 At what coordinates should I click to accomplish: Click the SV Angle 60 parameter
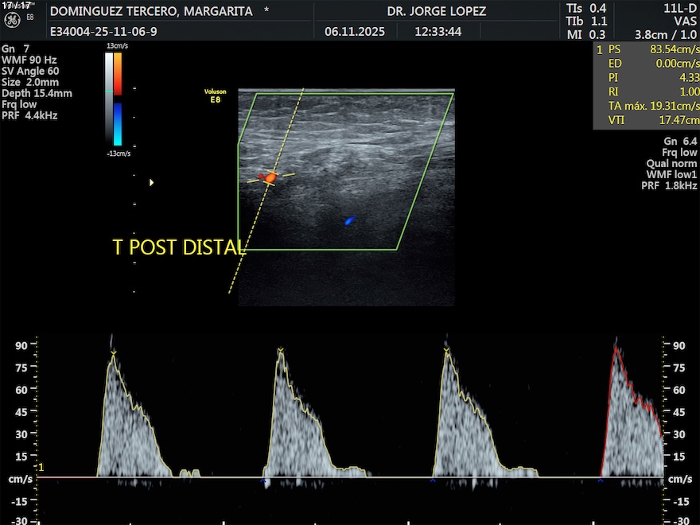coord(30,71)
